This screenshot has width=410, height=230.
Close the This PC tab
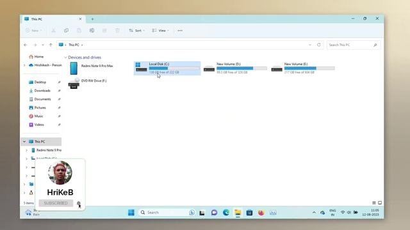pyautogui.click(x=80, y=19)
